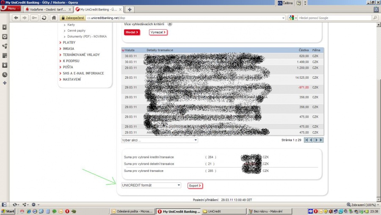
Task: Go back with browser back arrow
Action: (x=16, y=18)
